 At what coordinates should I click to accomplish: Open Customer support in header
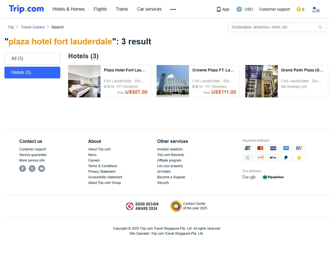[274, 9]
